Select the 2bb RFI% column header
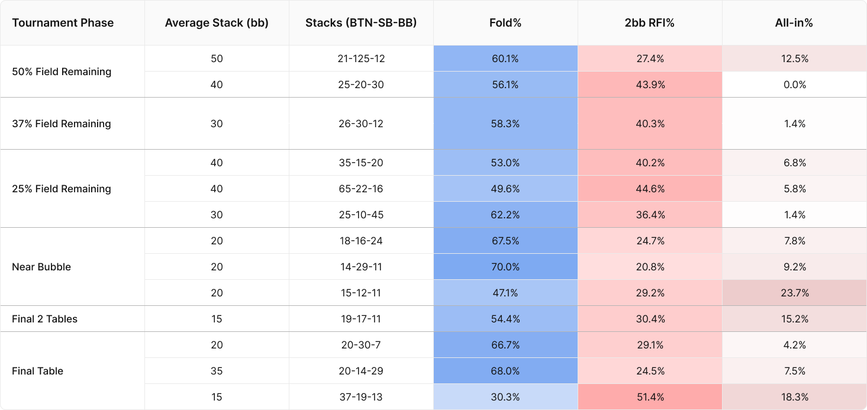Screen dimensions: 867x410 [650, 23]
